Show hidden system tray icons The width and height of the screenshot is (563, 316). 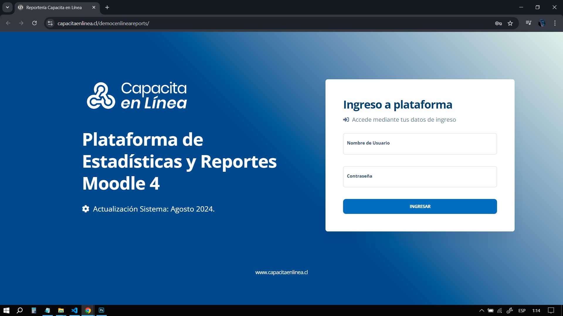coord(481,310)
